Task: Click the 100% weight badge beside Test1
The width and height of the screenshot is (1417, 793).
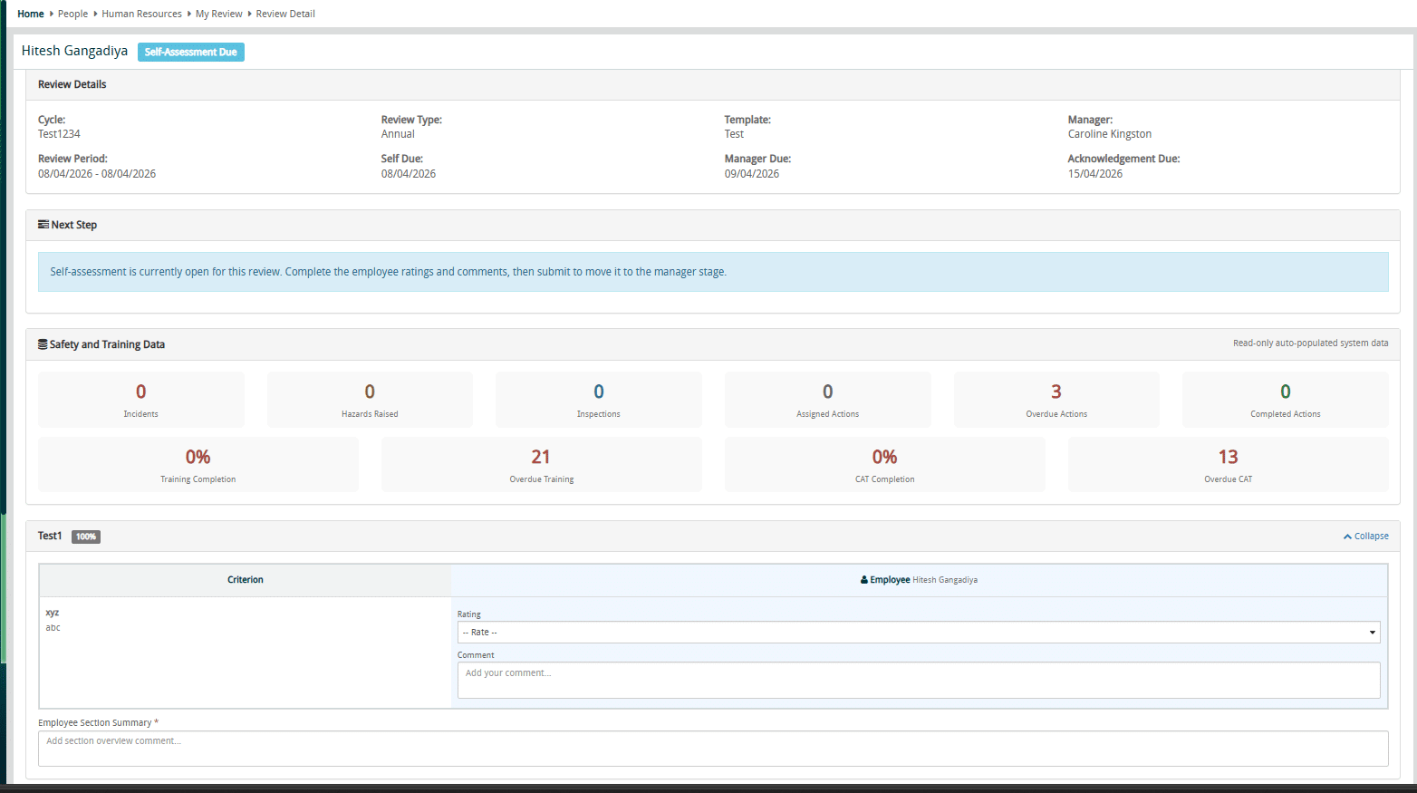Action: (86, 537)
